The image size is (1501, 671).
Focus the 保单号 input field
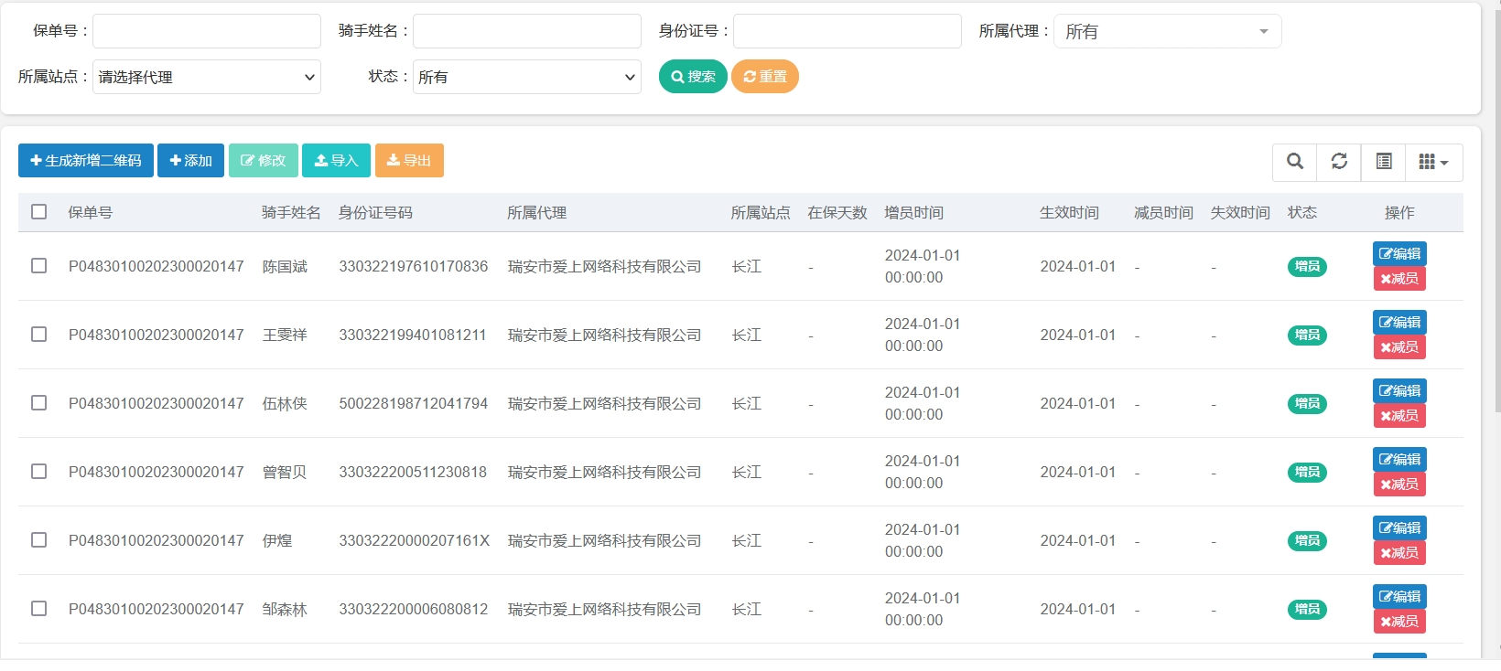(x=207, y=31)
